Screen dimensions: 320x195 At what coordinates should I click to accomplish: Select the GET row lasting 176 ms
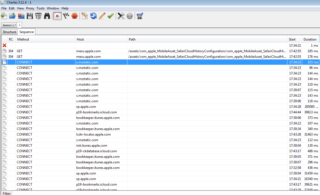160,57
